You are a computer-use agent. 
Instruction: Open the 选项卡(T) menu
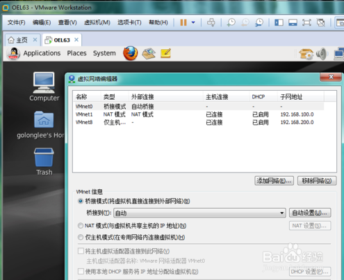pos(129,22)
